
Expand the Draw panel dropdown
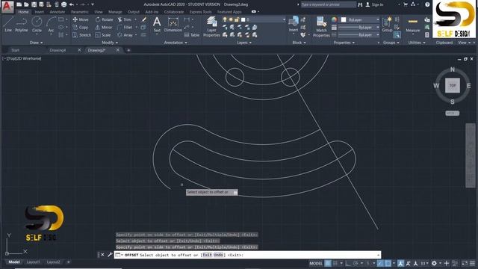click(x=37, y=43)
